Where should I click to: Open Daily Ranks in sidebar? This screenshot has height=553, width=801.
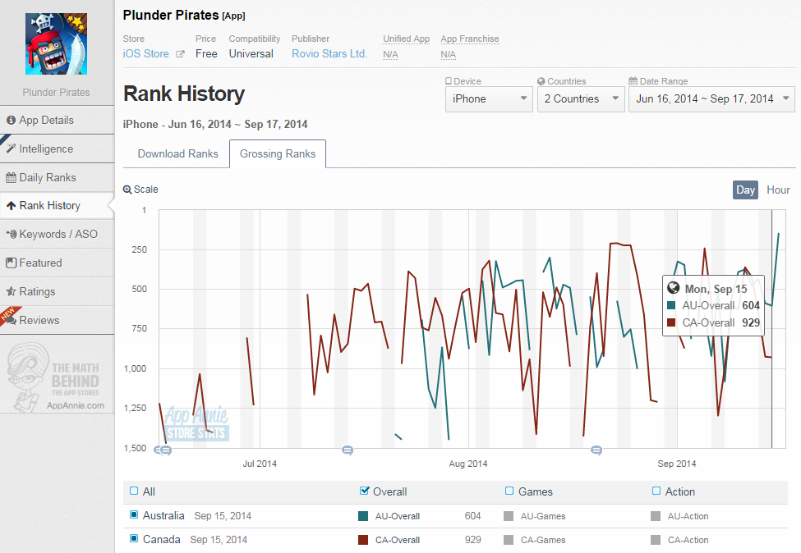pos(58,177)
